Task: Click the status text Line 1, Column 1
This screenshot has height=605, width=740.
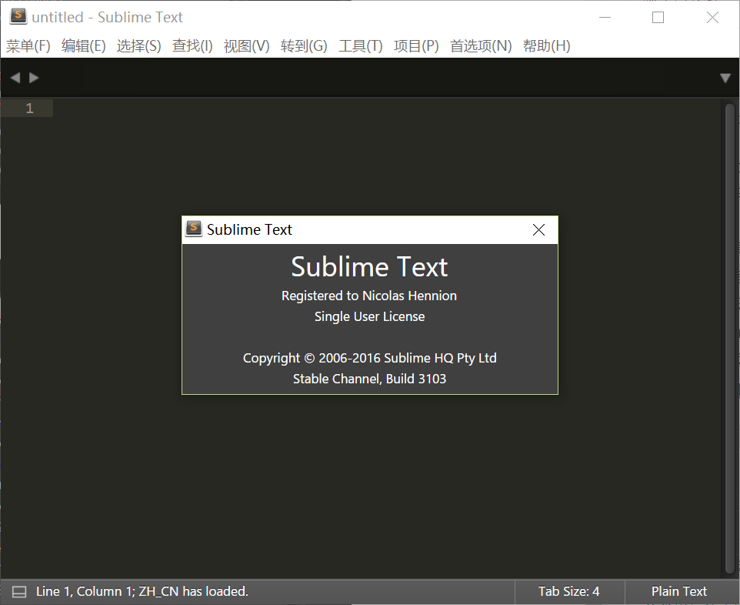Action: [85, 591]
